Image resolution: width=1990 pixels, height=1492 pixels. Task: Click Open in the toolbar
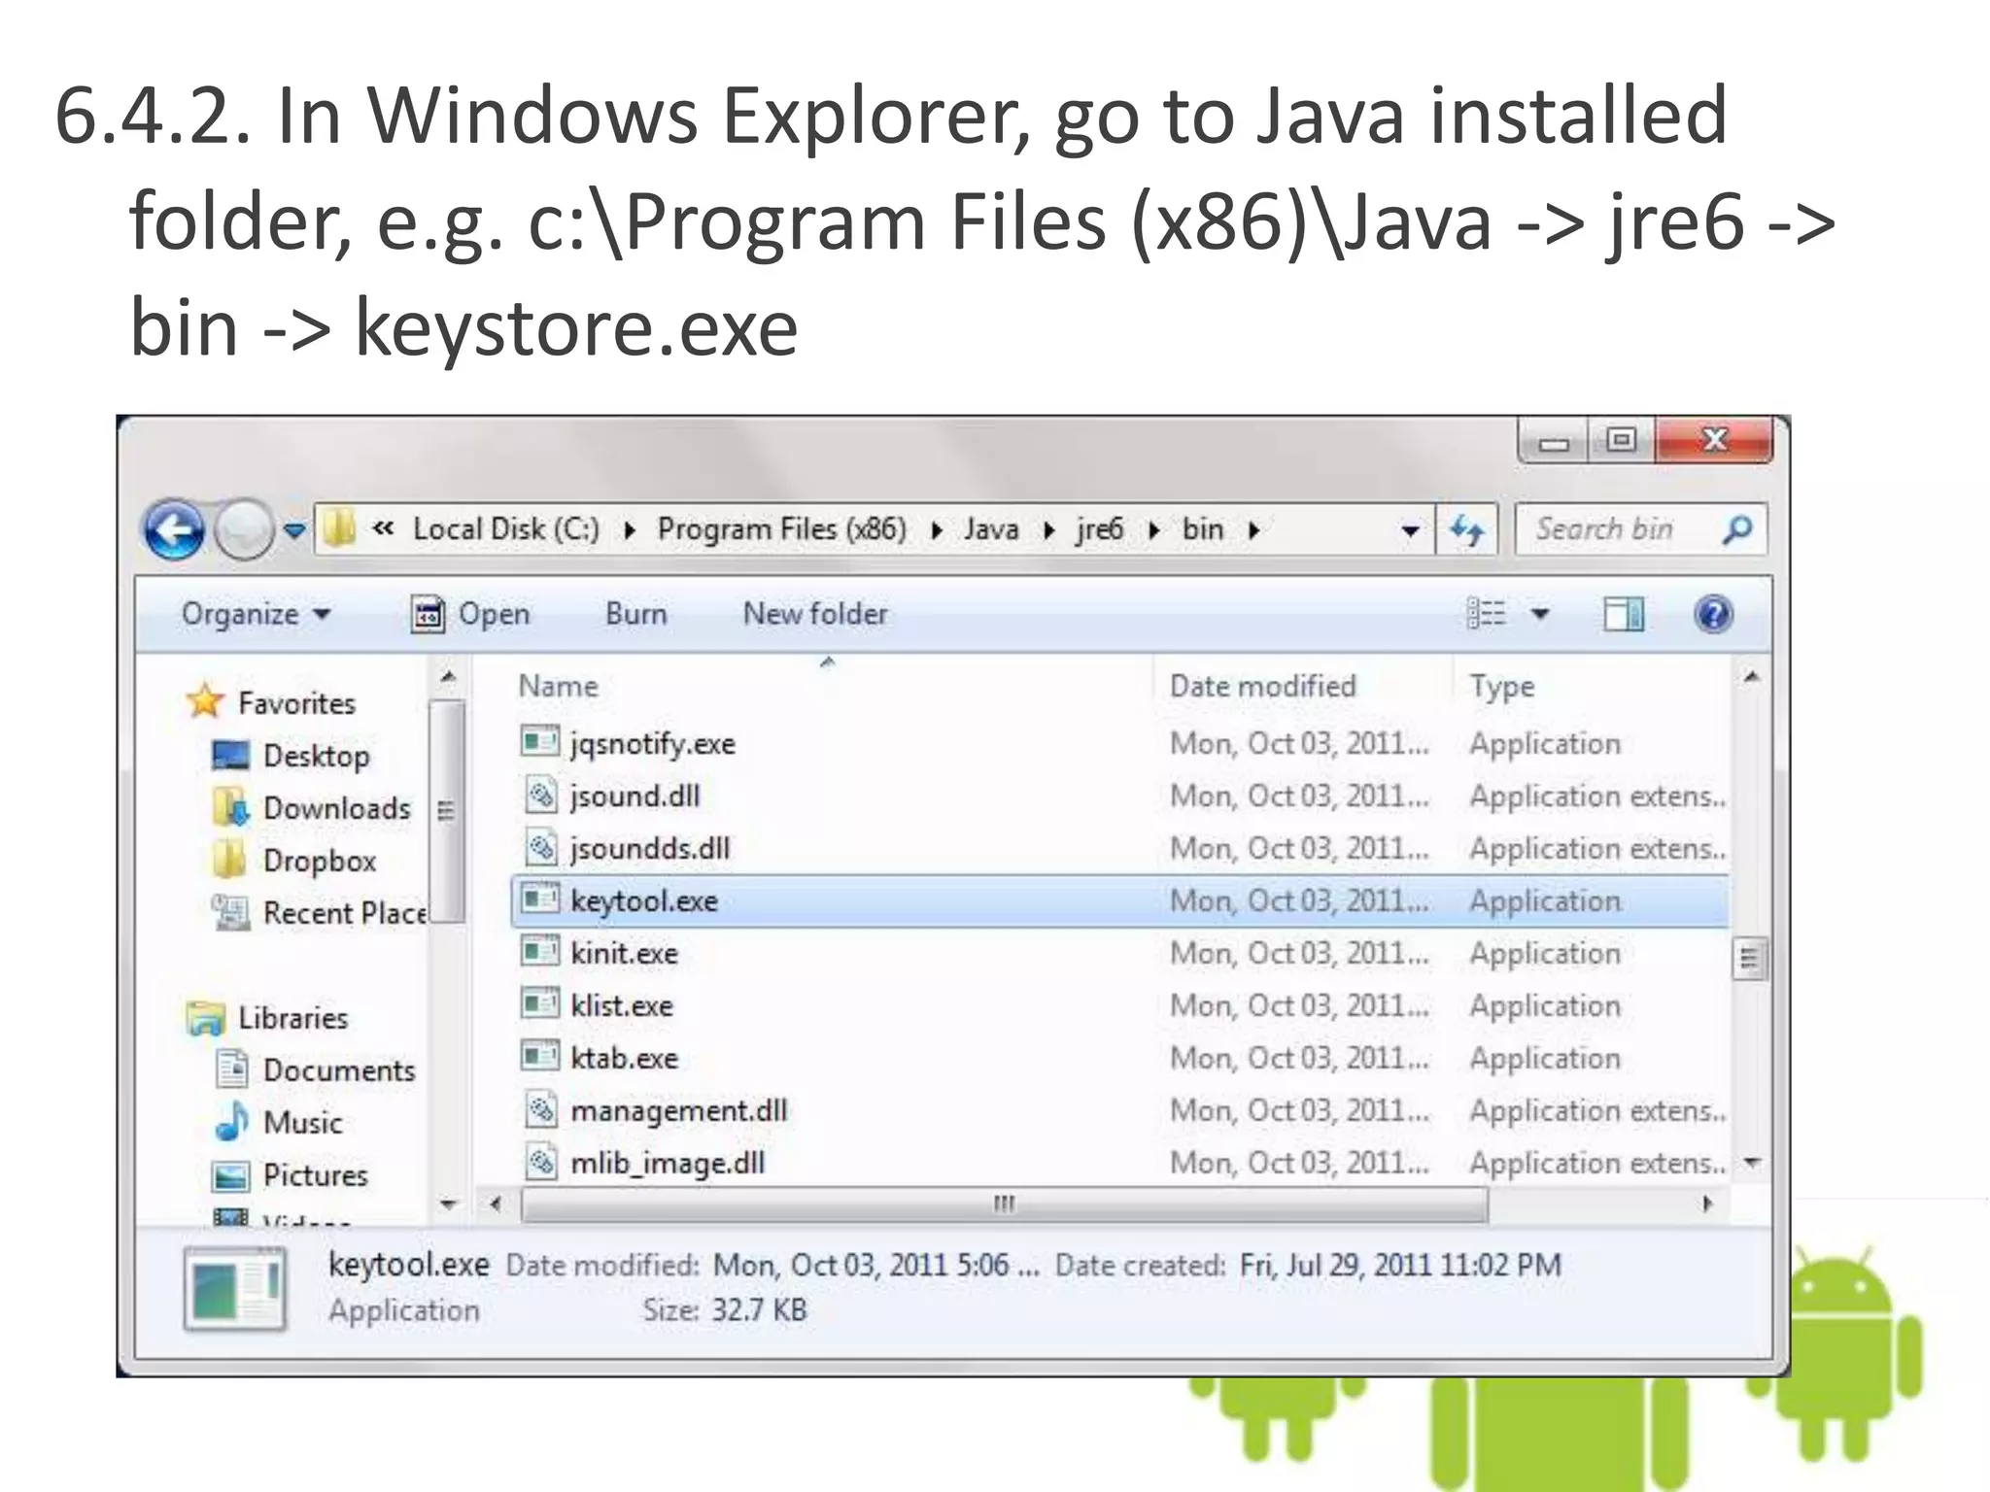470,614
